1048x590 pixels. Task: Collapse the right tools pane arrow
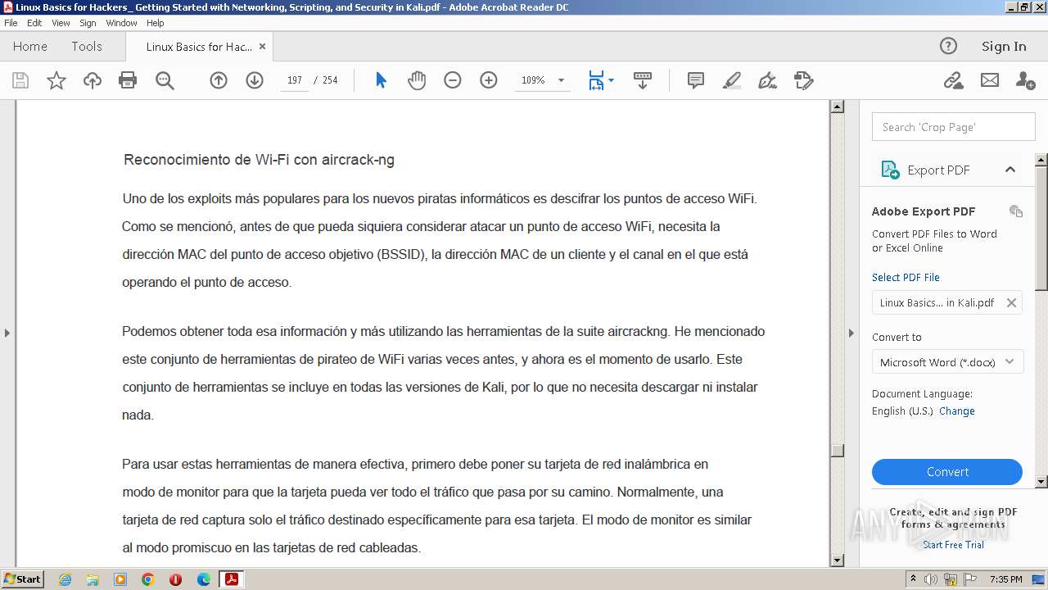(851, 333)
